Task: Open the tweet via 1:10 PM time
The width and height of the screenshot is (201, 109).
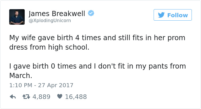Action: point(21,85)
